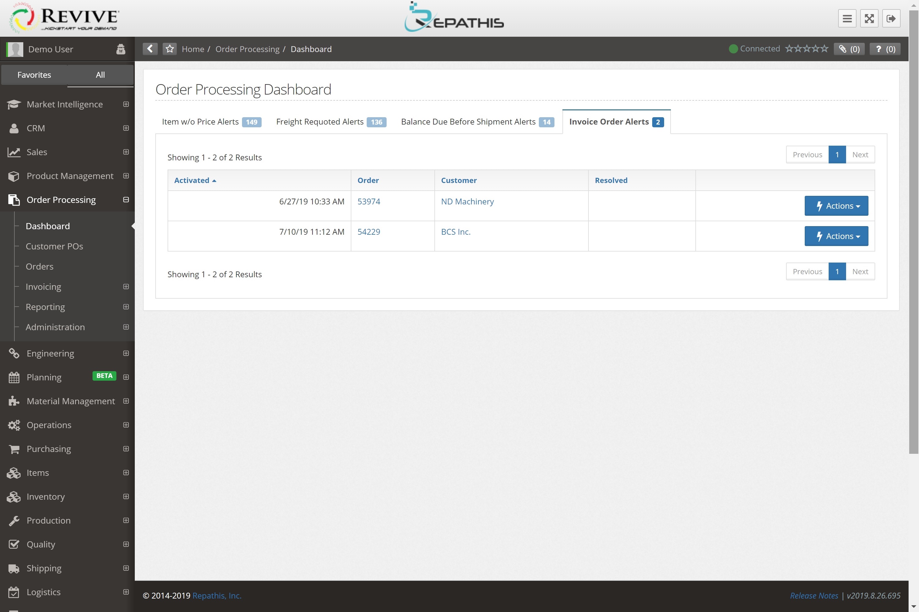Switch sidebar to All tab

100,75
